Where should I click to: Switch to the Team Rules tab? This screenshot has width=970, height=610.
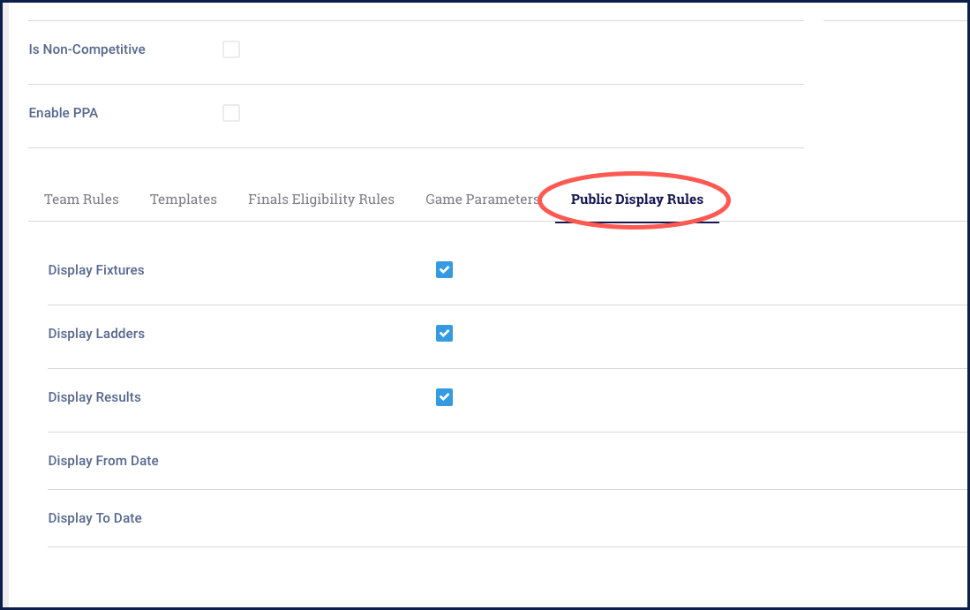[81, 200]
